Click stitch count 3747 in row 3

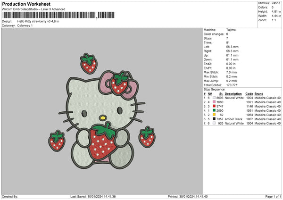[x=220, y=106]
